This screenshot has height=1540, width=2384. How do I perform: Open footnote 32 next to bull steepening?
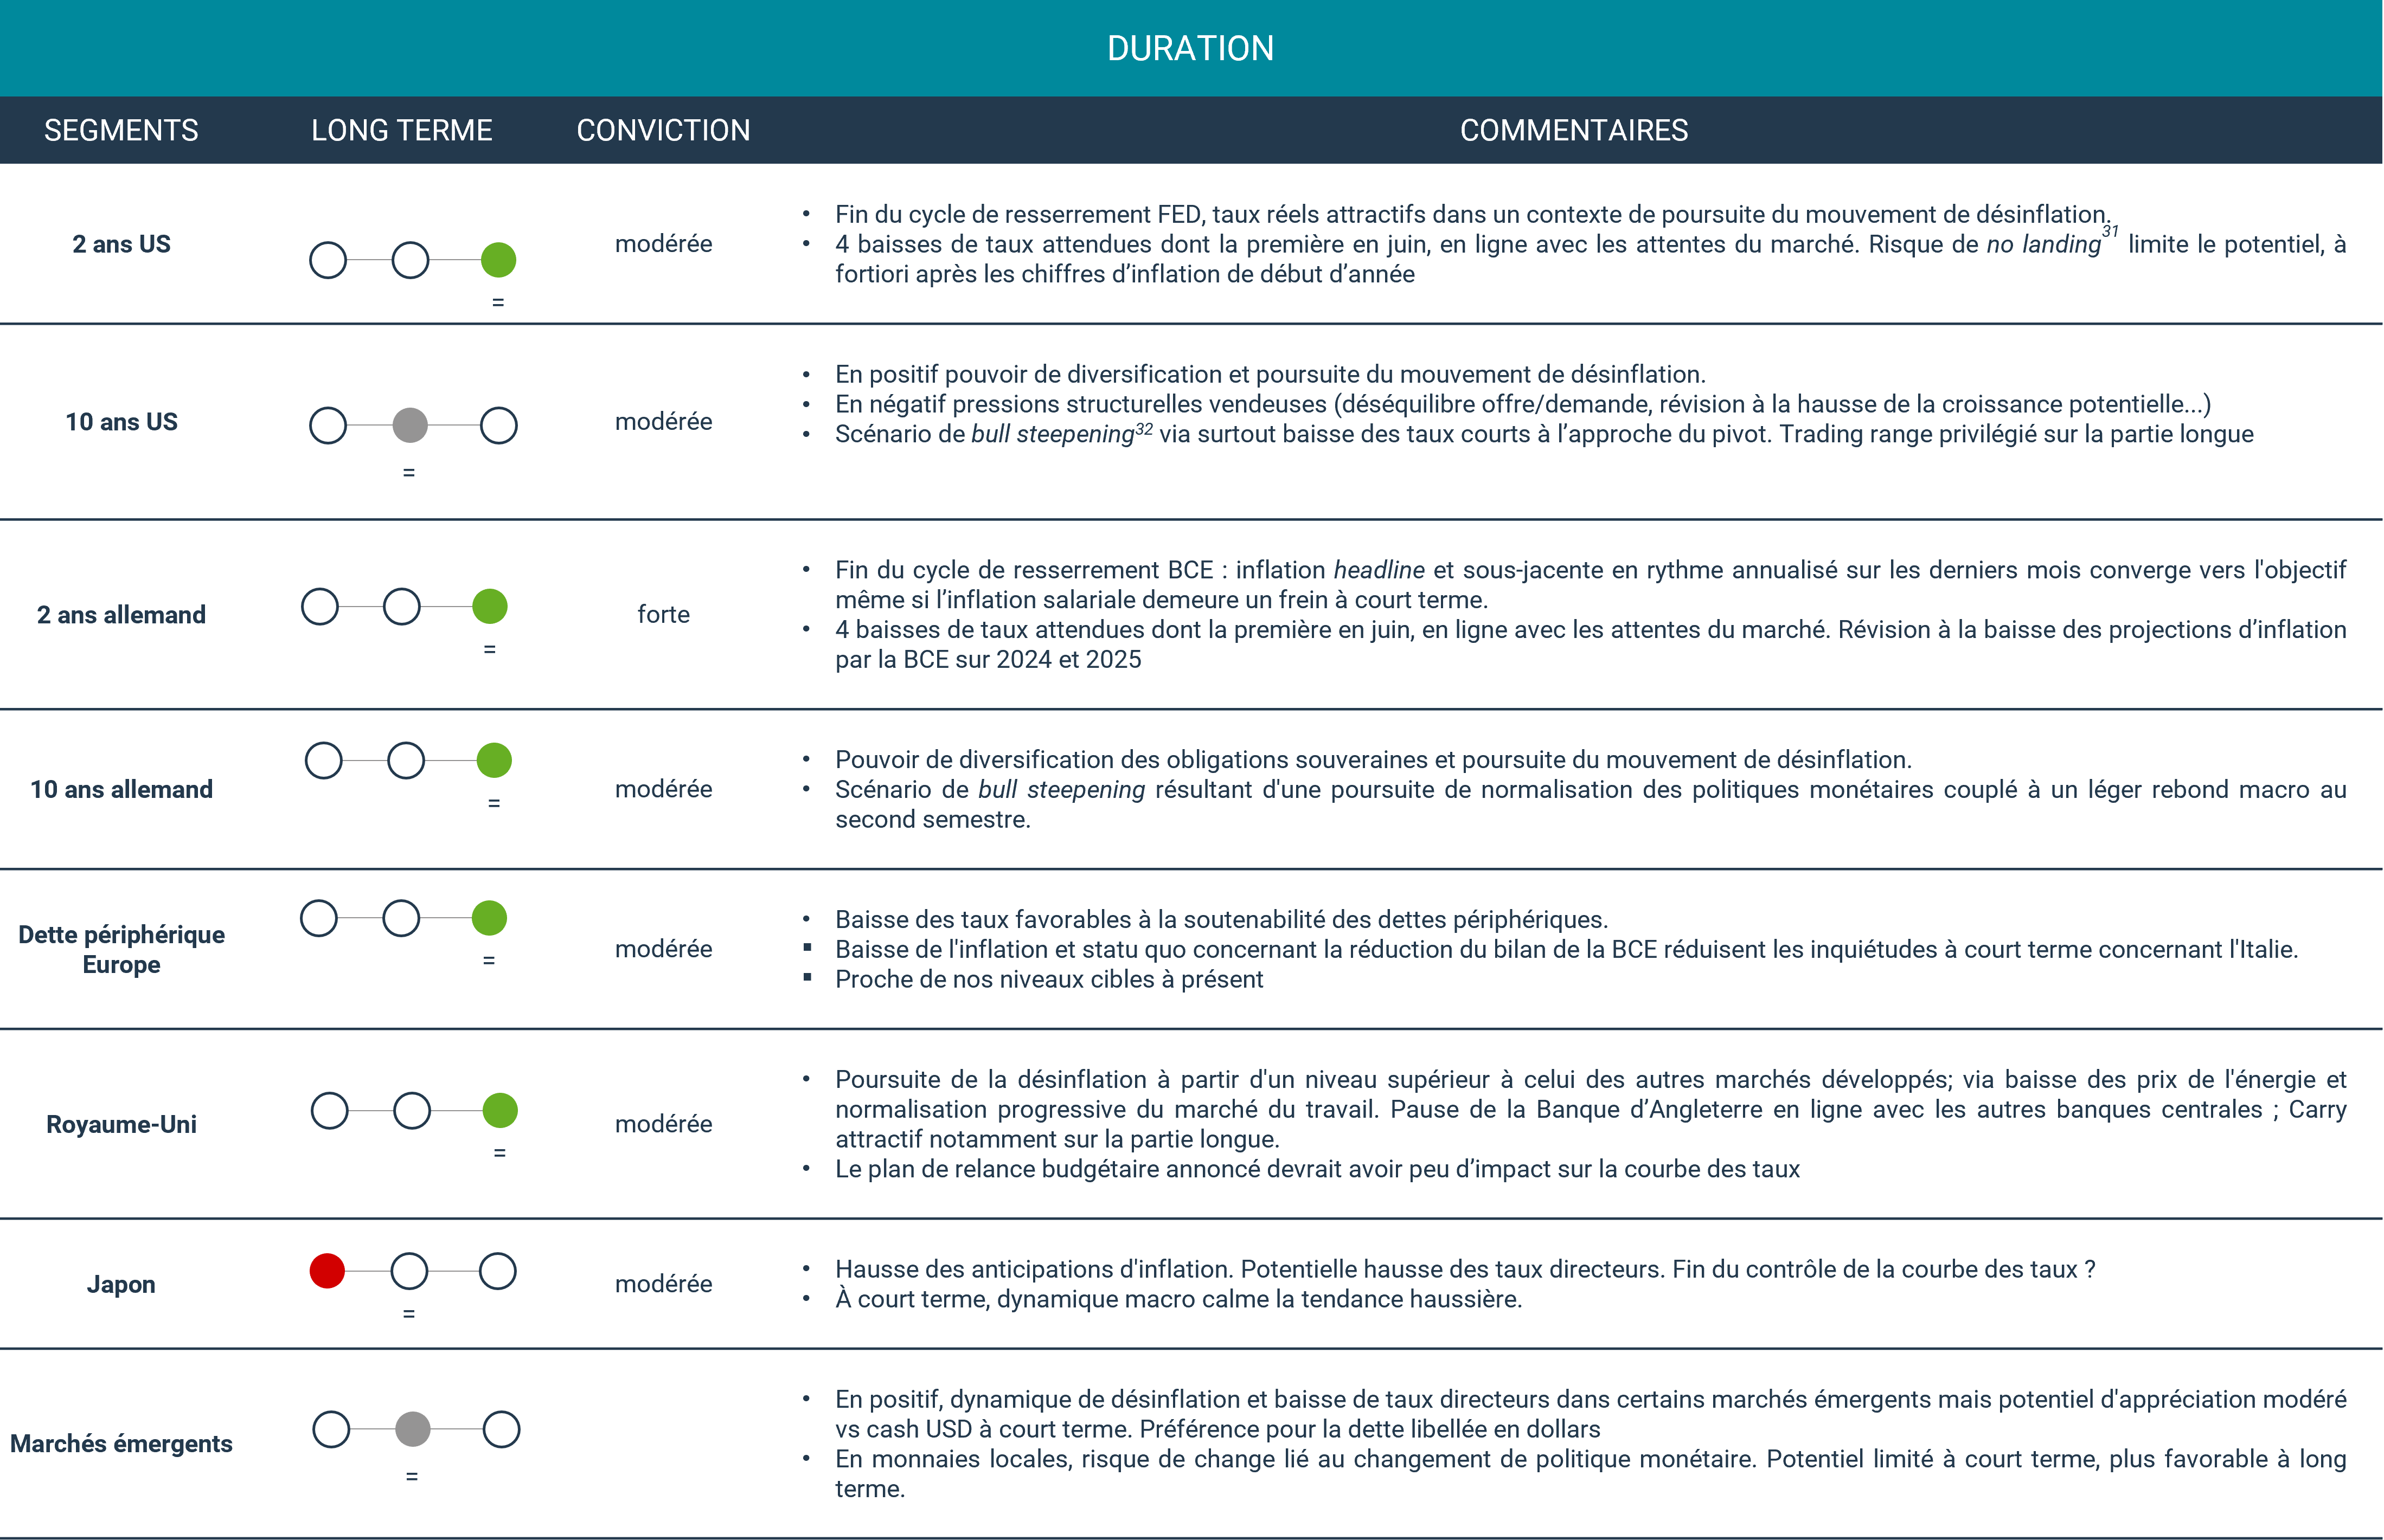[1144, 430]
